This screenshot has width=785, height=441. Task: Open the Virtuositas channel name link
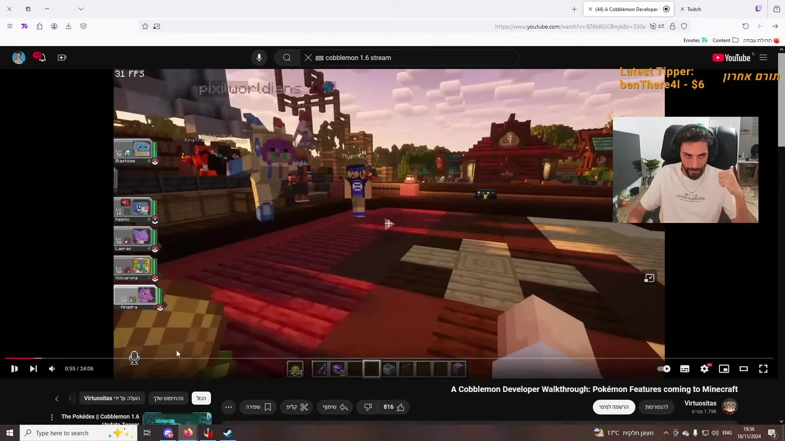[700, 403]
